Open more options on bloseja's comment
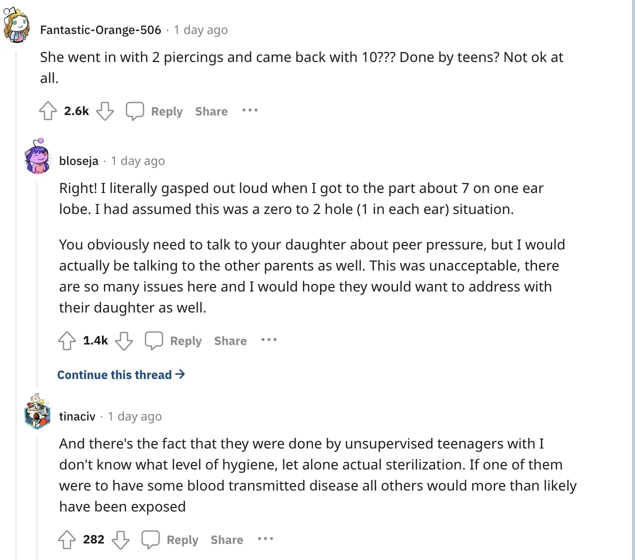635x560 pixels. click(x=269, y=340)
